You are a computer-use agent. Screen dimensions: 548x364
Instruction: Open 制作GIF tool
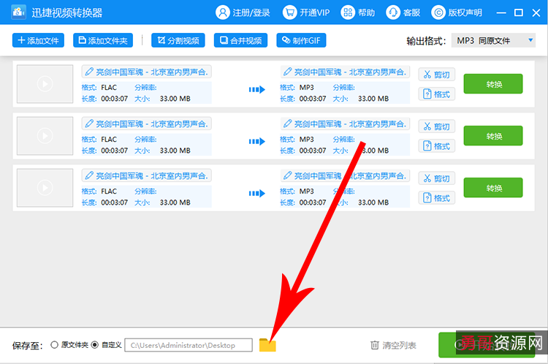(301, 40)
